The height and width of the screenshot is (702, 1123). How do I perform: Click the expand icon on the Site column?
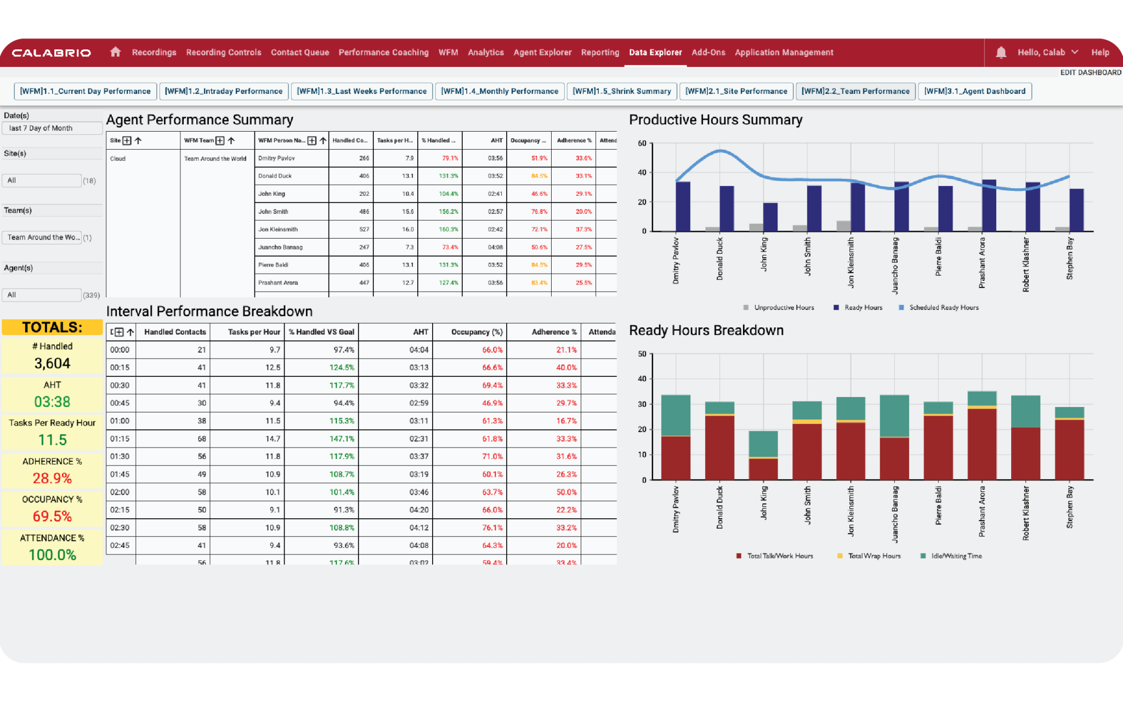(x=127, y=140)
